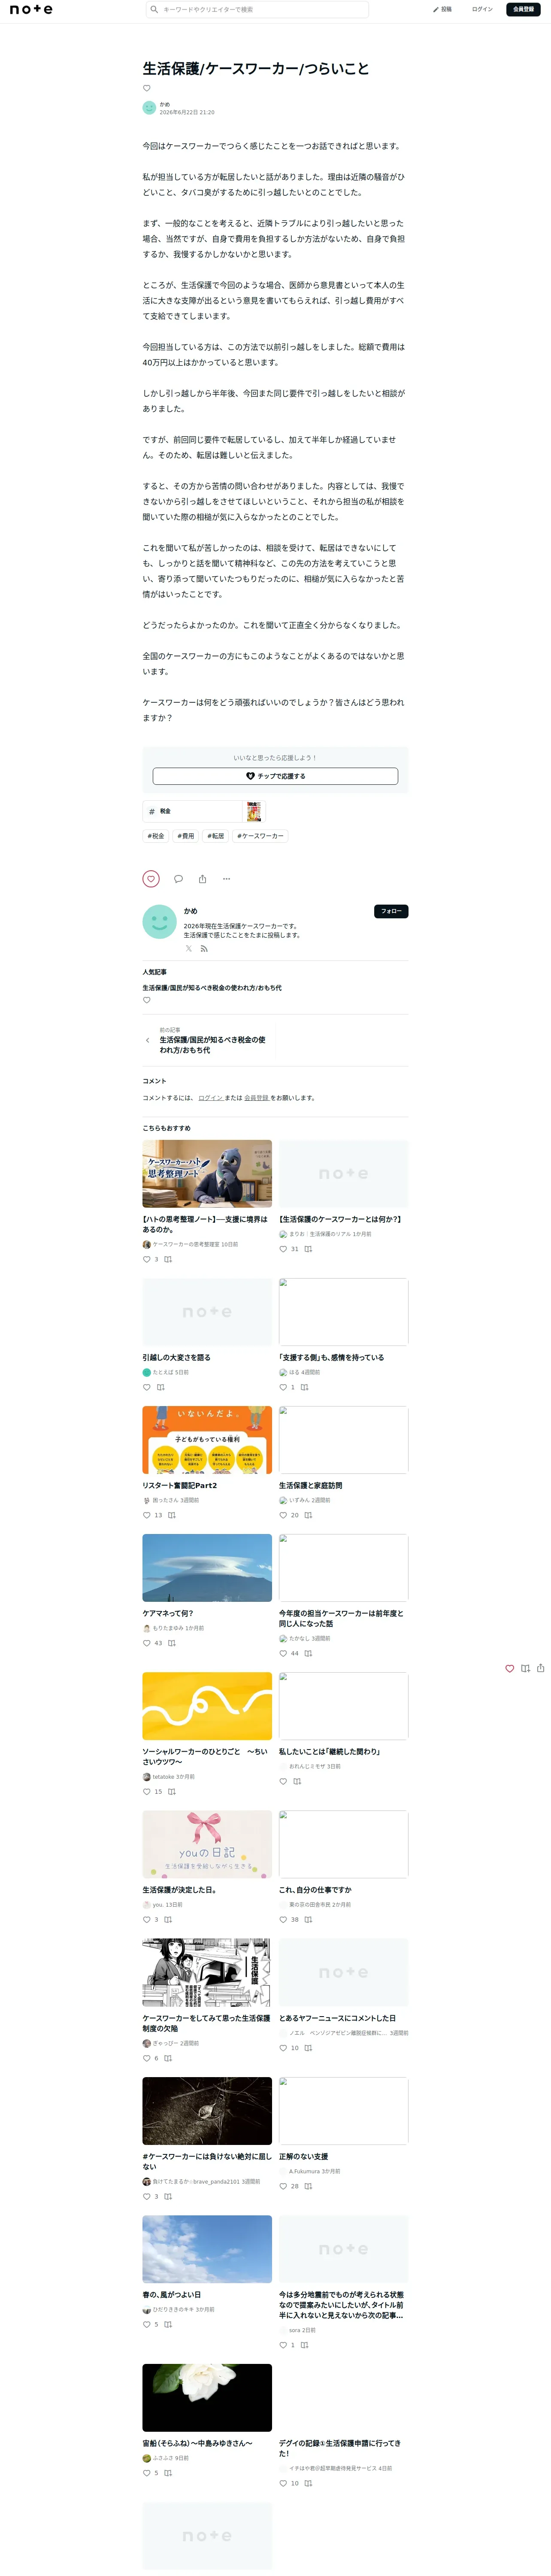Click the circled heart like button
Viewport: 551px width, 2576px height.
[x=151, y=879]
